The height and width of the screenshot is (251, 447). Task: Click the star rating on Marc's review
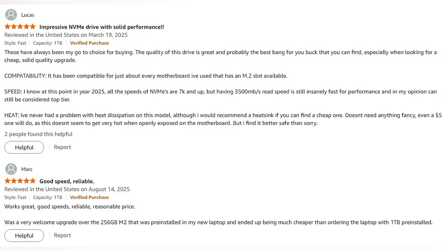(x=20, y=181)
